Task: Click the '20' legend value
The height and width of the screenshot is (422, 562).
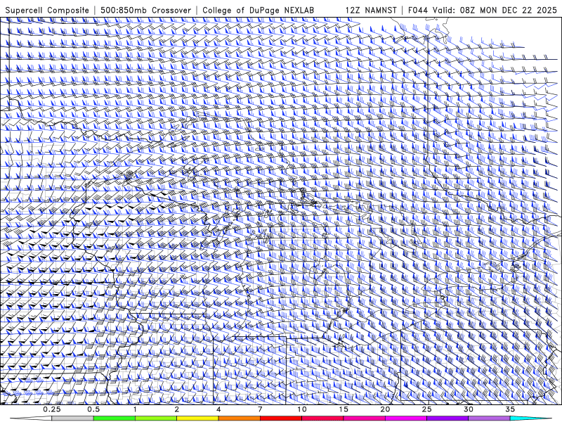Action: click(x=385, y=409)
